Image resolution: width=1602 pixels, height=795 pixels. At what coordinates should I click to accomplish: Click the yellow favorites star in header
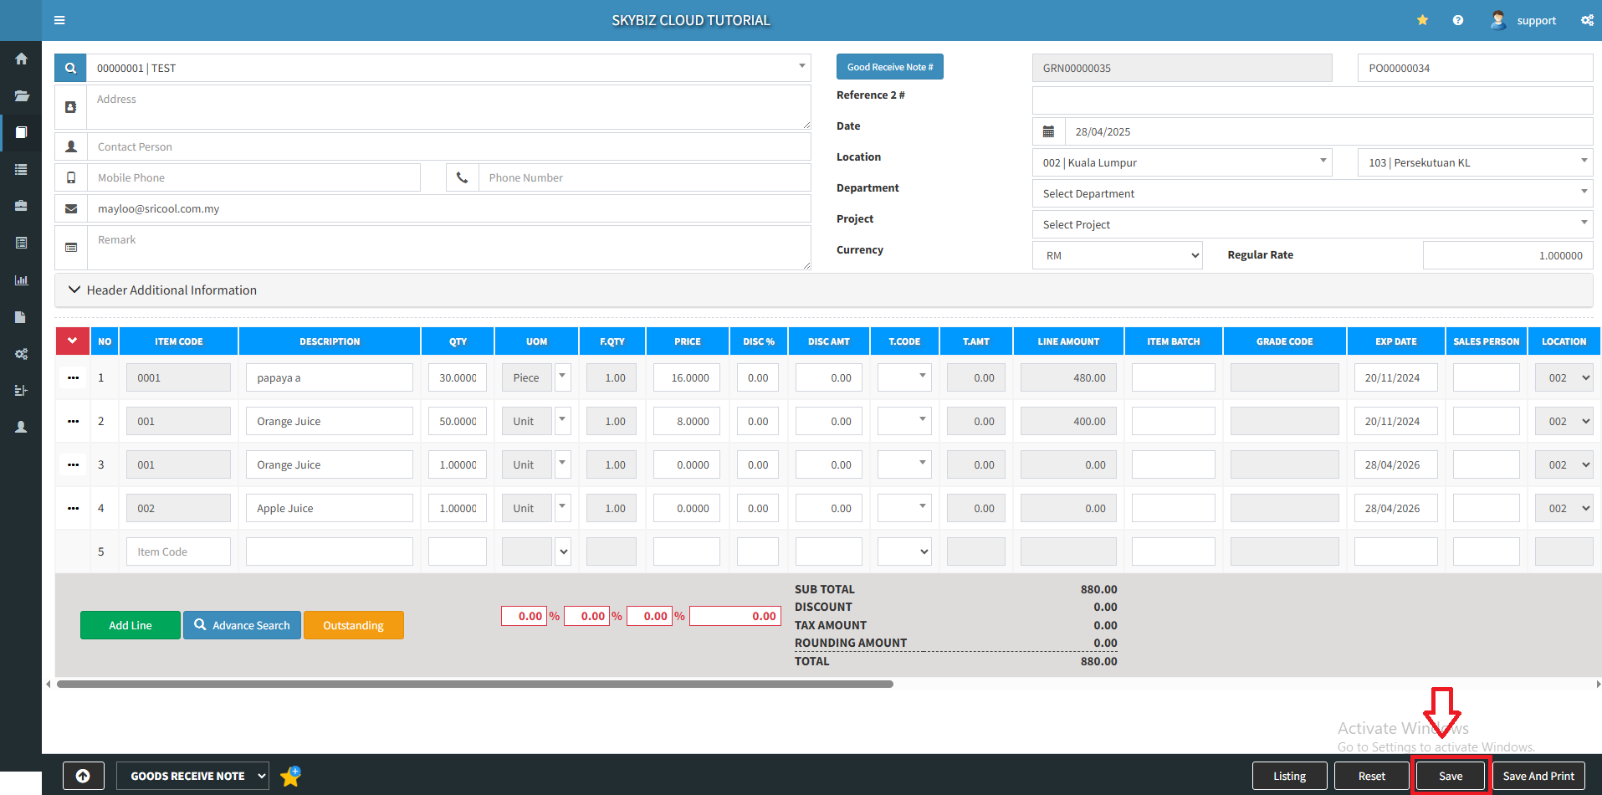point(1422,20)
